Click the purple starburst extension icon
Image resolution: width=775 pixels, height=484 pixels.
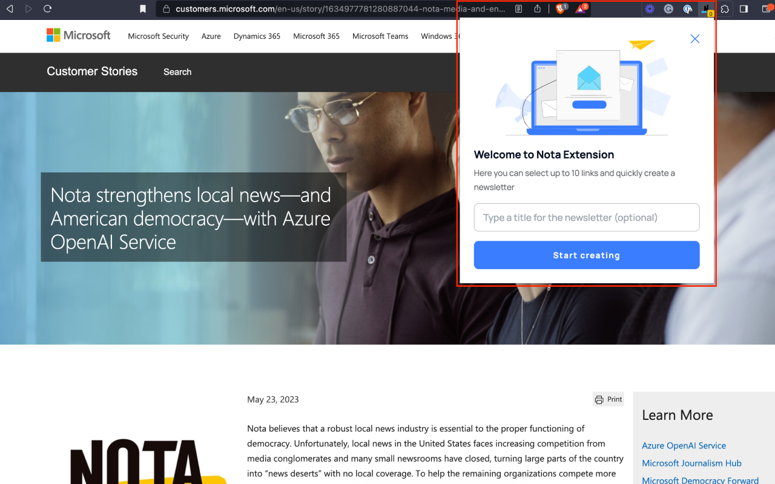650,9
